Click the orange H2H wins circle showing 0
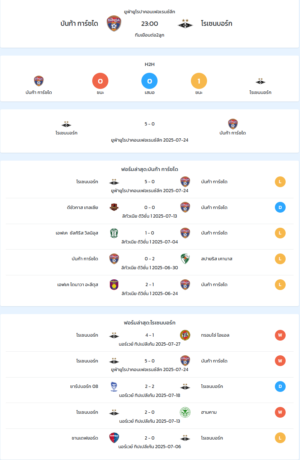 (x=100, y=81)
